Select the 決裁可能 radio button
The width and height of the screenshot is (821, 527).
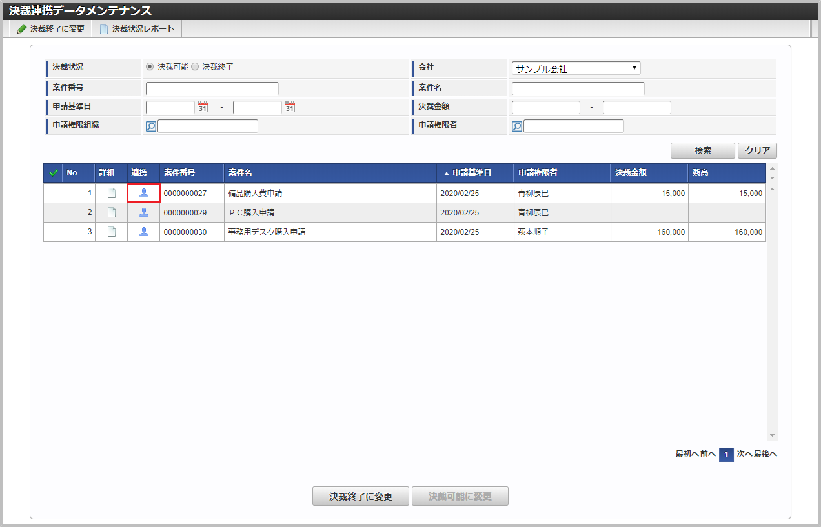(150, 66)
